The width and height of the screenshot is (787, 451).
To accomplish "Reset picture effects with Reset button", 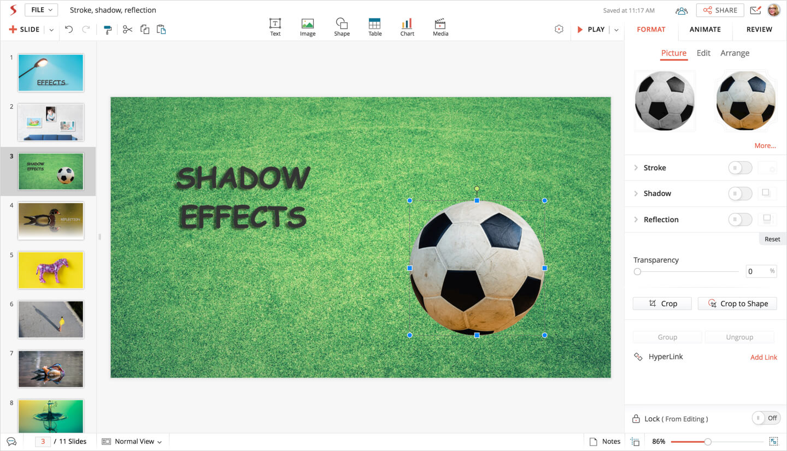I will click(x=772, y=239).
